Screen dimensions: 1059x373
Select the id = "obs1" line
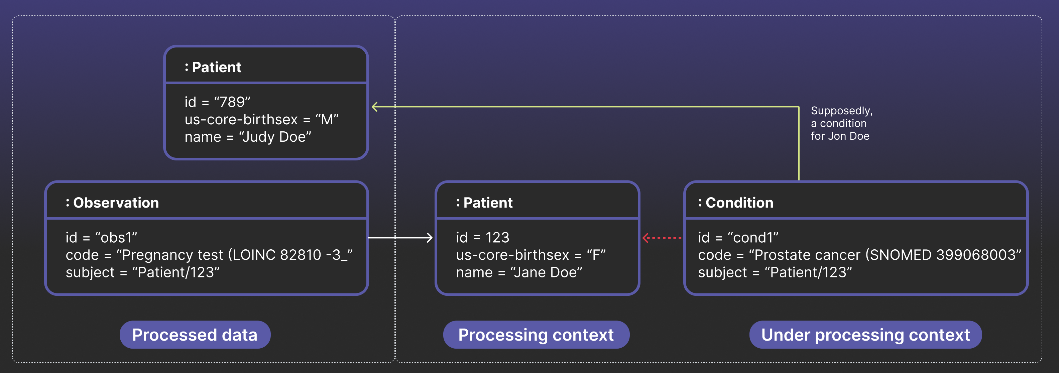[103, 237]
